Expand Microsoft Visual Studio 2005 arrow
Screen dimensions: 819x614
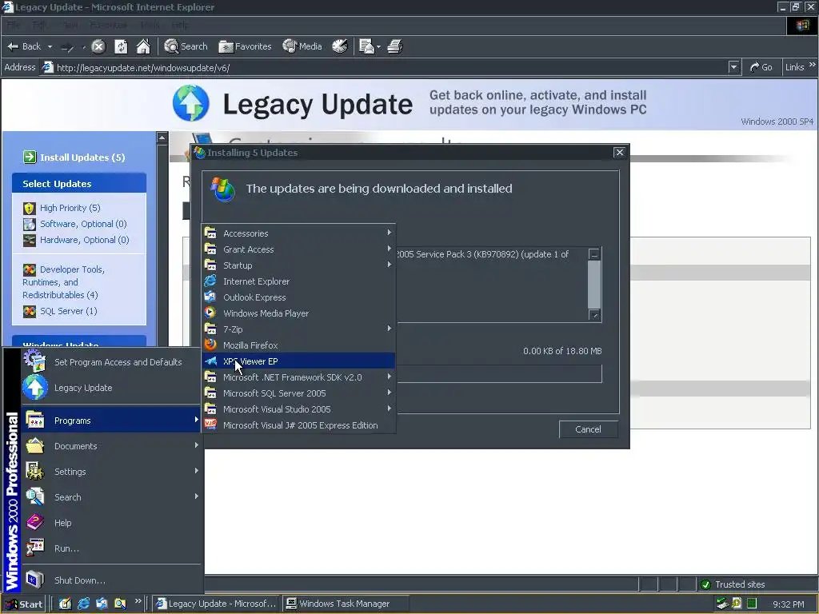(390, 409)
